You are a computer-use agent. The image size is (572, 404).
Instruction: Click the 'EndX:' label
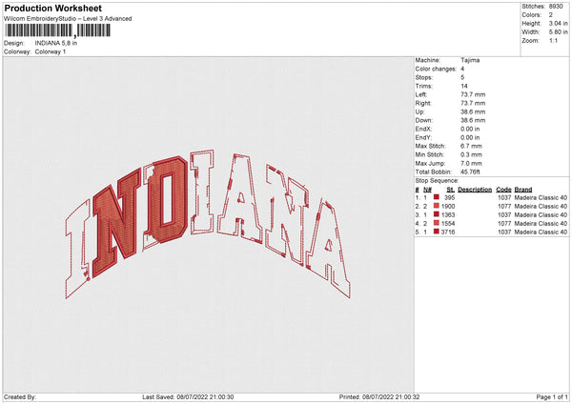point(423,129)
